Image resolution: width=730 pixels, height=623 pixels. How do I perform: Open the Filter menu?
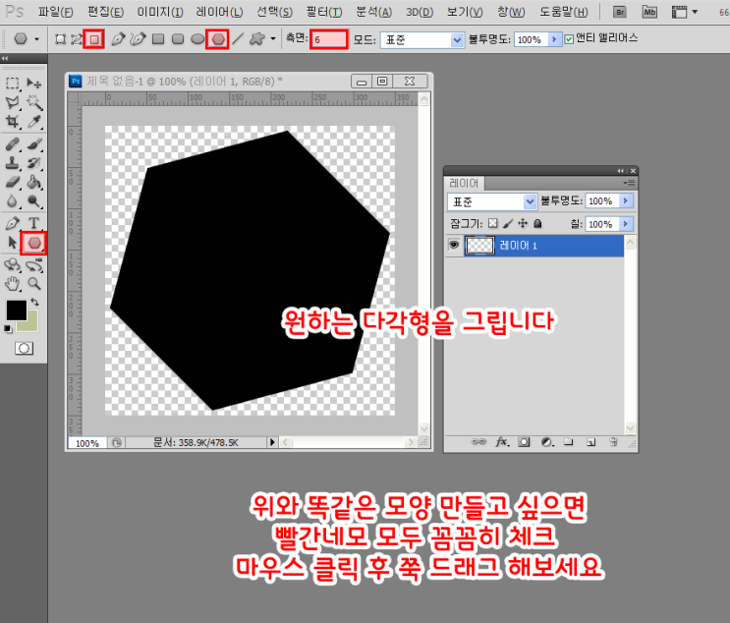point(324,12)
